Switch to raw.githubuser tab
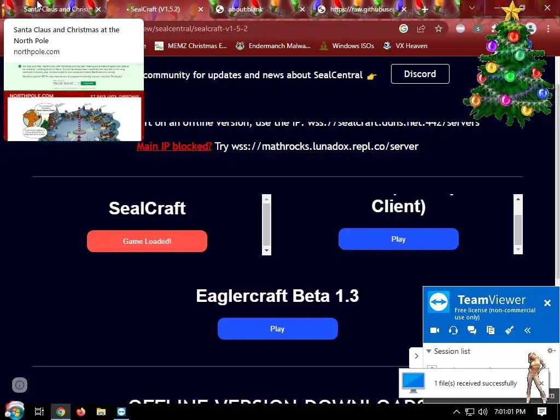The height and width of the screenshot is (420, 560). (x=361, y=9)
